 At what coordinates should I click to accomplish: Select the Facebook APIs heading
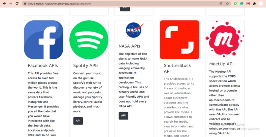click(43, 66)
